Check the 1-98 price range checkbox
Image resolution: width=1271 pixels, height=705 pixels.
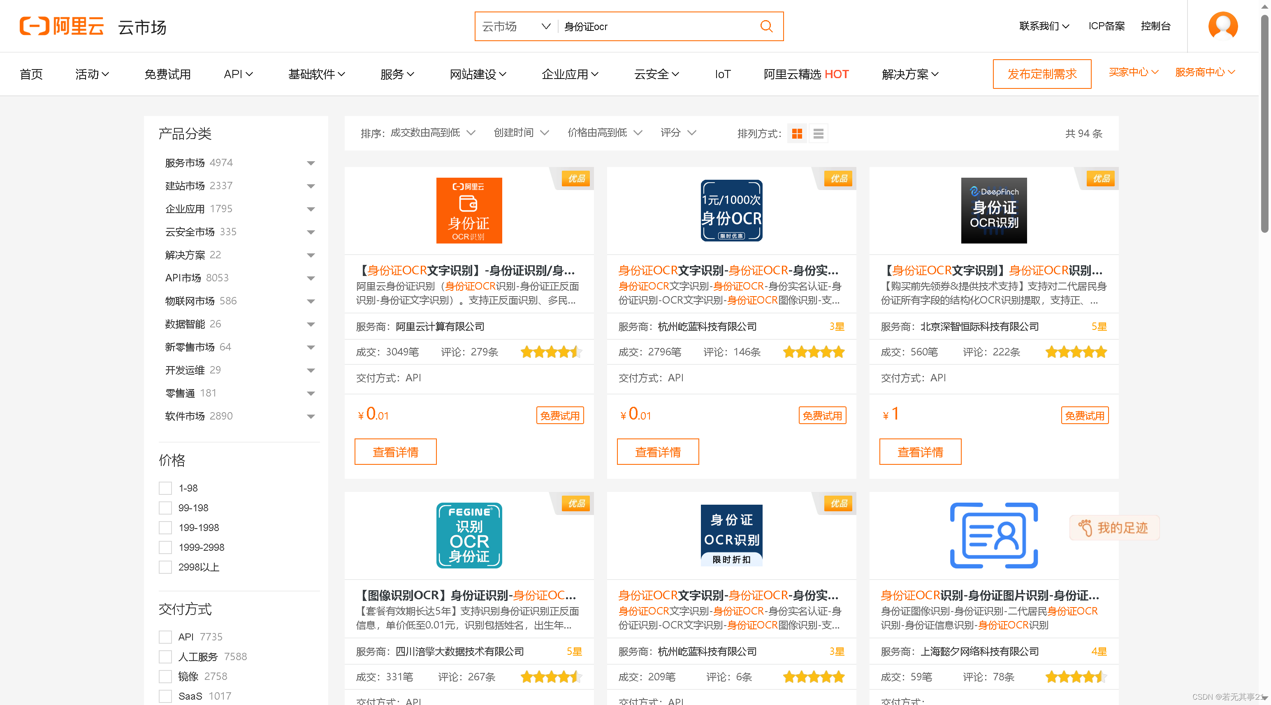click(x=165, y=488)
